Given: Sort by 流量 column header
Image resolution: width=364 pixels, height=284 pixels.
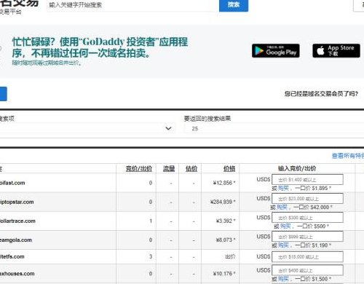Looking at the screenshot, I should pos(169,168).
